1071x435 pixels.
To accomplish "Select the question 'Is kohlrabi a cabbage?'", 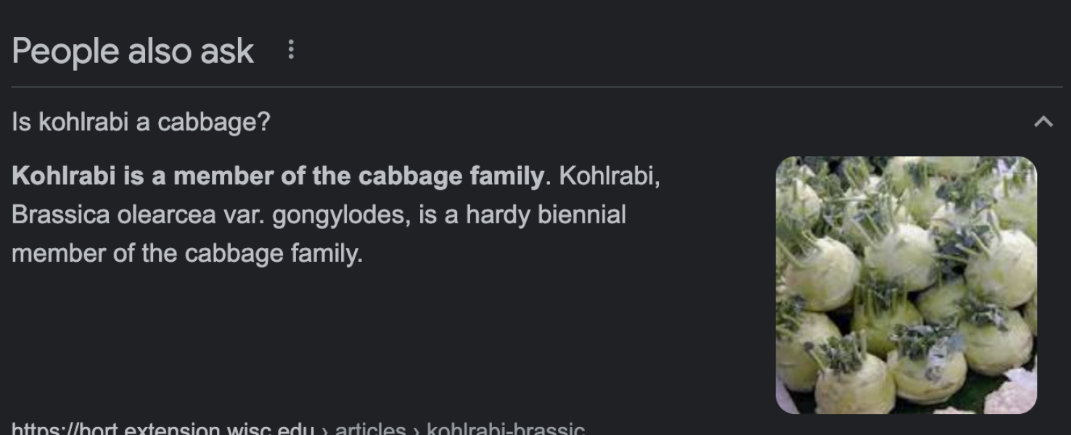I will (142, 123).
